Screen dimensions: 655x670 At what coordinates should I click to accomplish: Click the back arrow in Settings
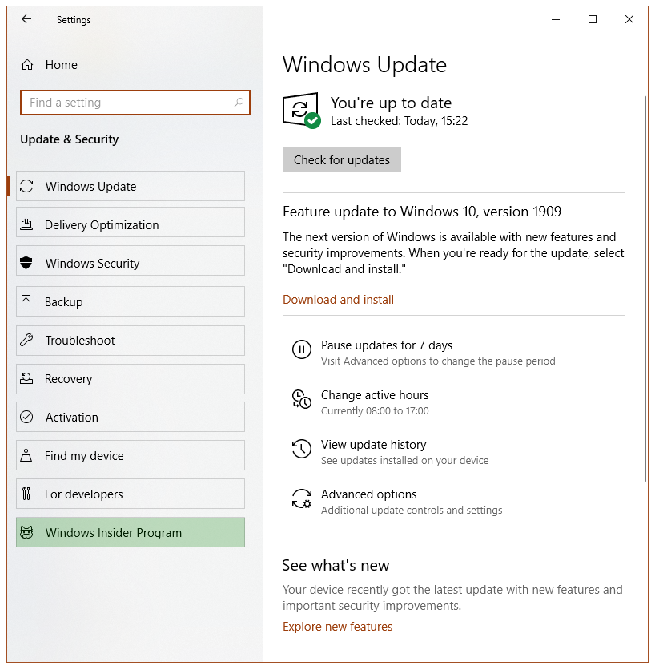pos(26,19)
